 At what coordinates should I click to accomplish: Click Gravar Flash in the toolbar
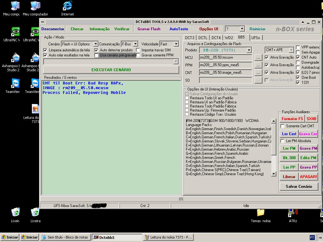(x=149, y=29)
